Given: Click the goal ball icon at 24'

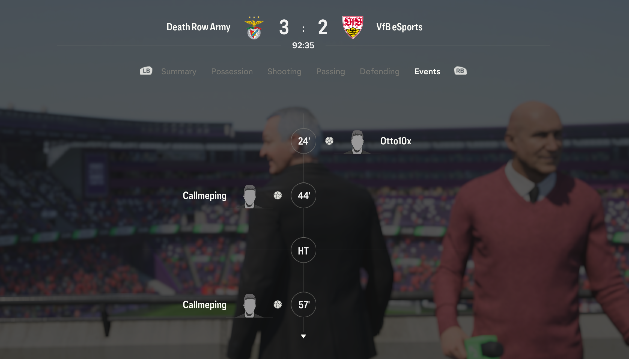Looking at the screenshot, I should pyautogui.click(x=329, y=141).
